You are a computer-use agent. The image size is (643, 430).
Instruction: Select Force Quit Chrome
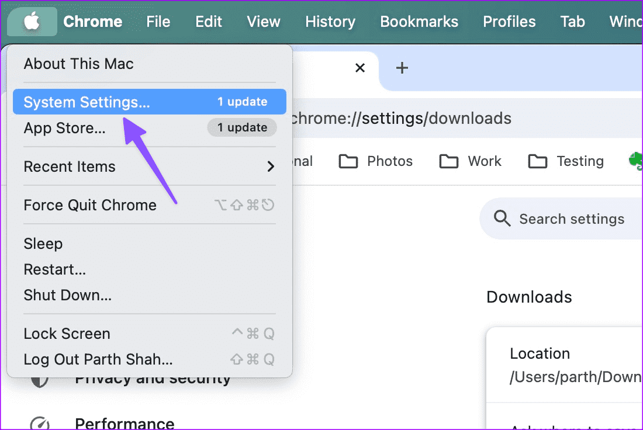[x=90, y=205]
